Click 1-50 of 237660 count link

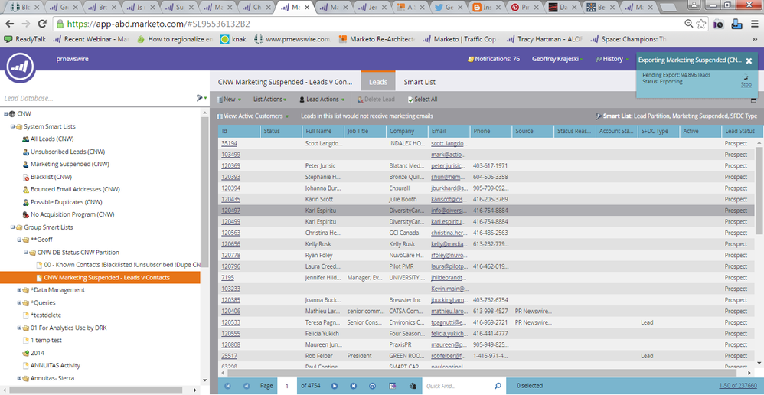[x=738, y=386]
